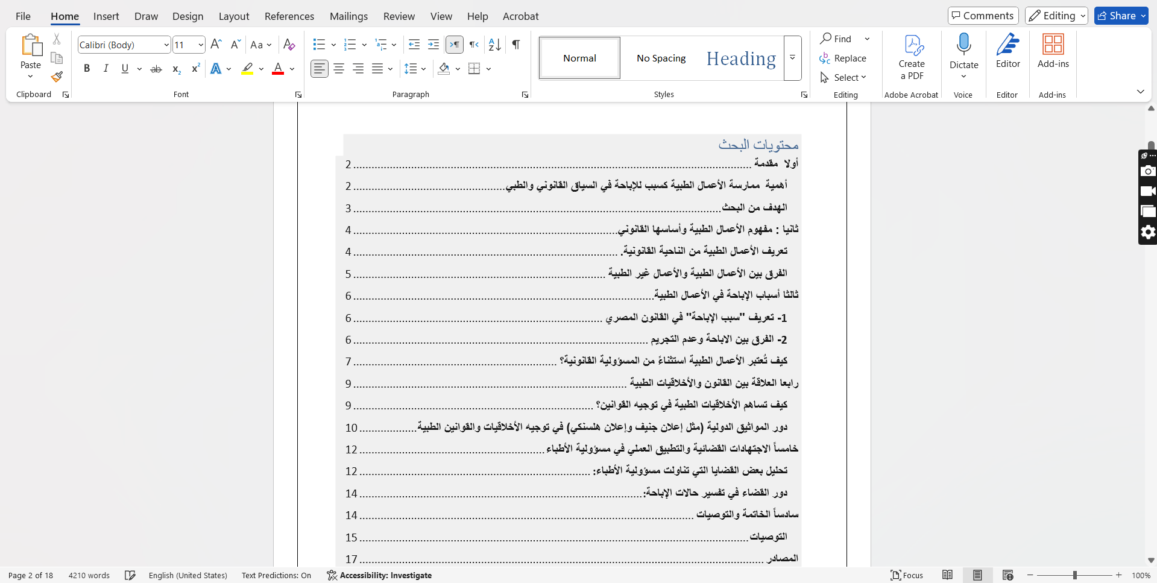This screenshot has height=583, width=1157.
Task: Click the Copy icon
Action: (57, 58)
